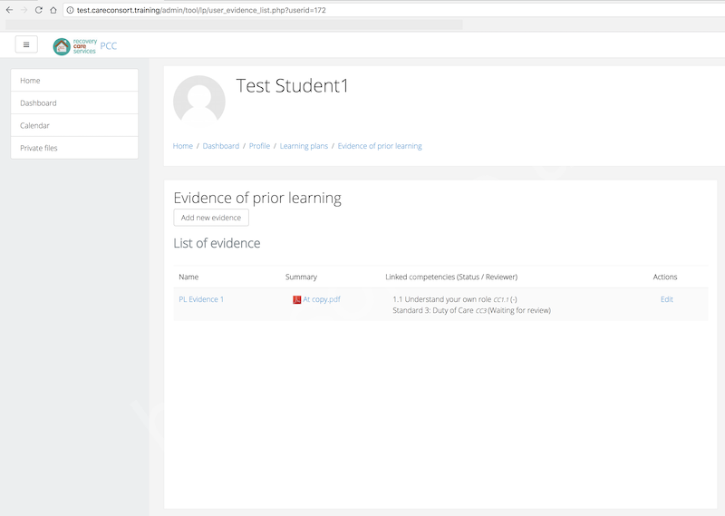The width and height of the screenshot is (725, 516).
Task: Open Home in the side navigation
Action: coord(74,81)
